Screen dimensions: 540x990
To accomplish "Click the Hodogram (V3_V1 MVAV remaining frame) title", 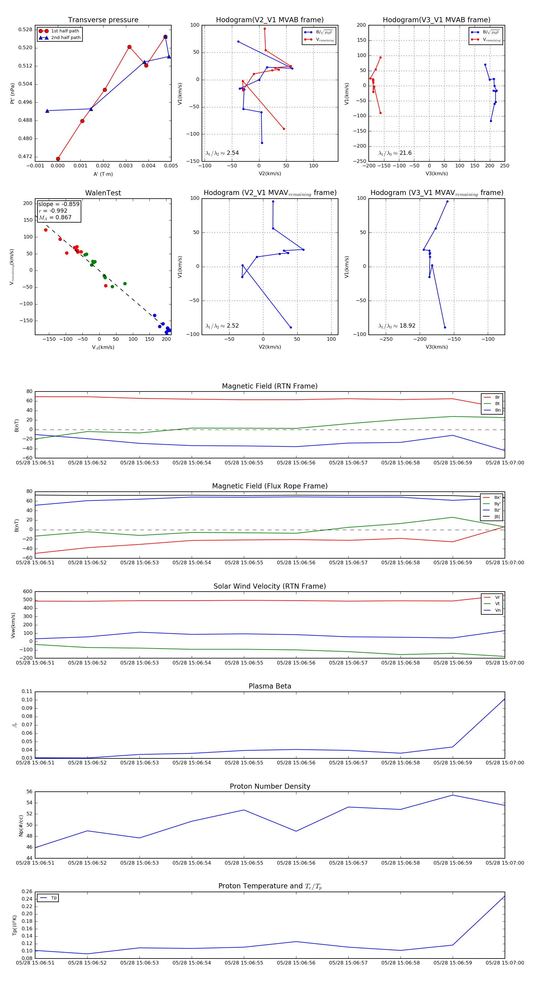I will 436,193.
